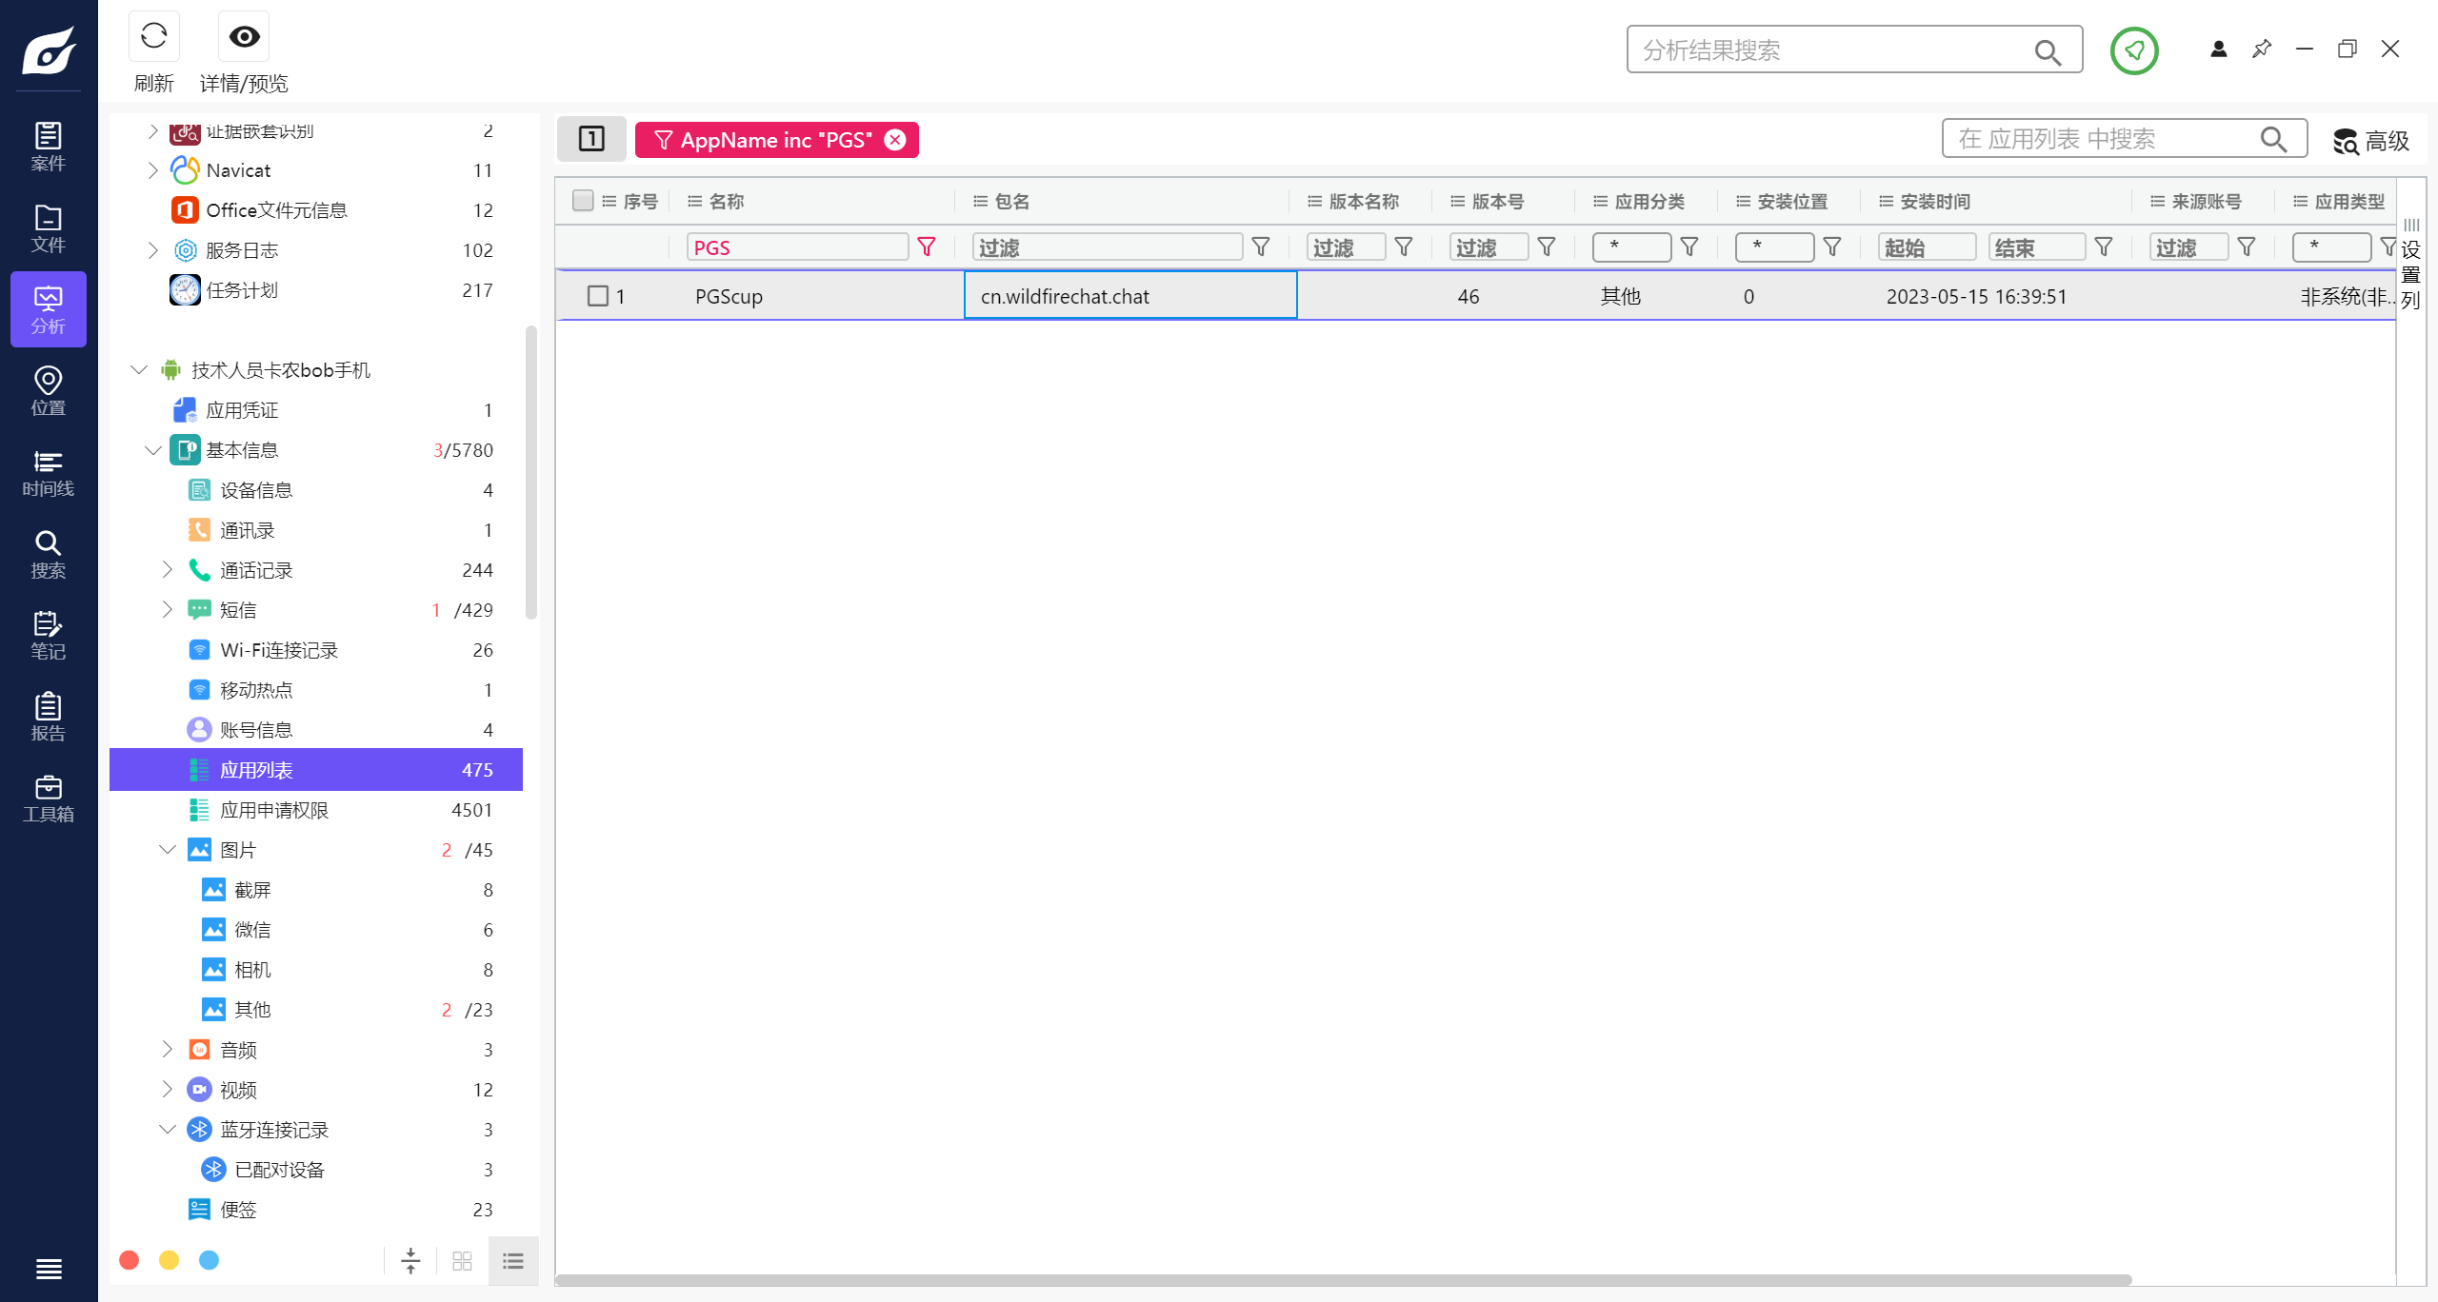The width and height of the screenshot is (2438, 1302).
Task: Click the 刷新 refresh icon
Action: click(x=153, y=36)
